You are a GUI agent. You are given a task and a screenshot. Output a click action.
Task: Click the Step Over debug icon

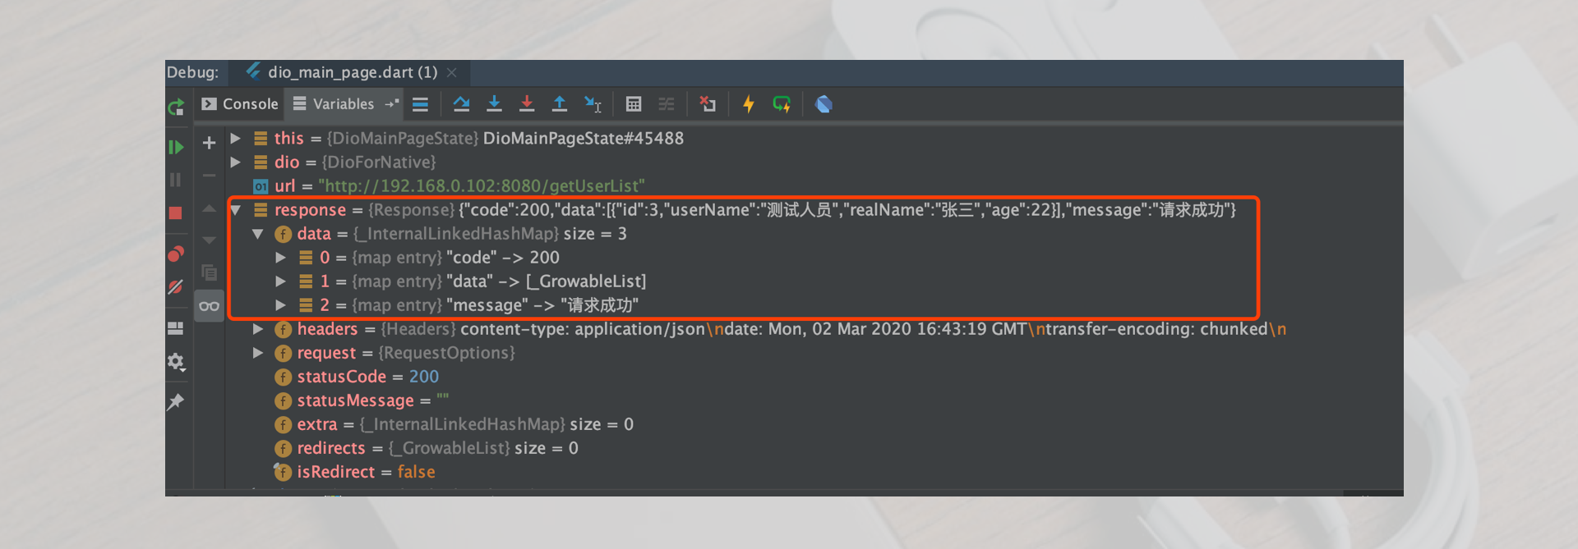point(461,104)
